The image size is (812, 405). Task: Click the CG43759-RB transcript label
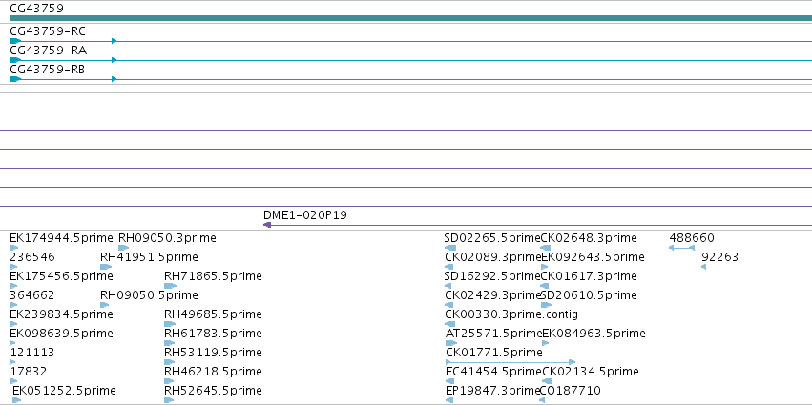tap(48, 70)
